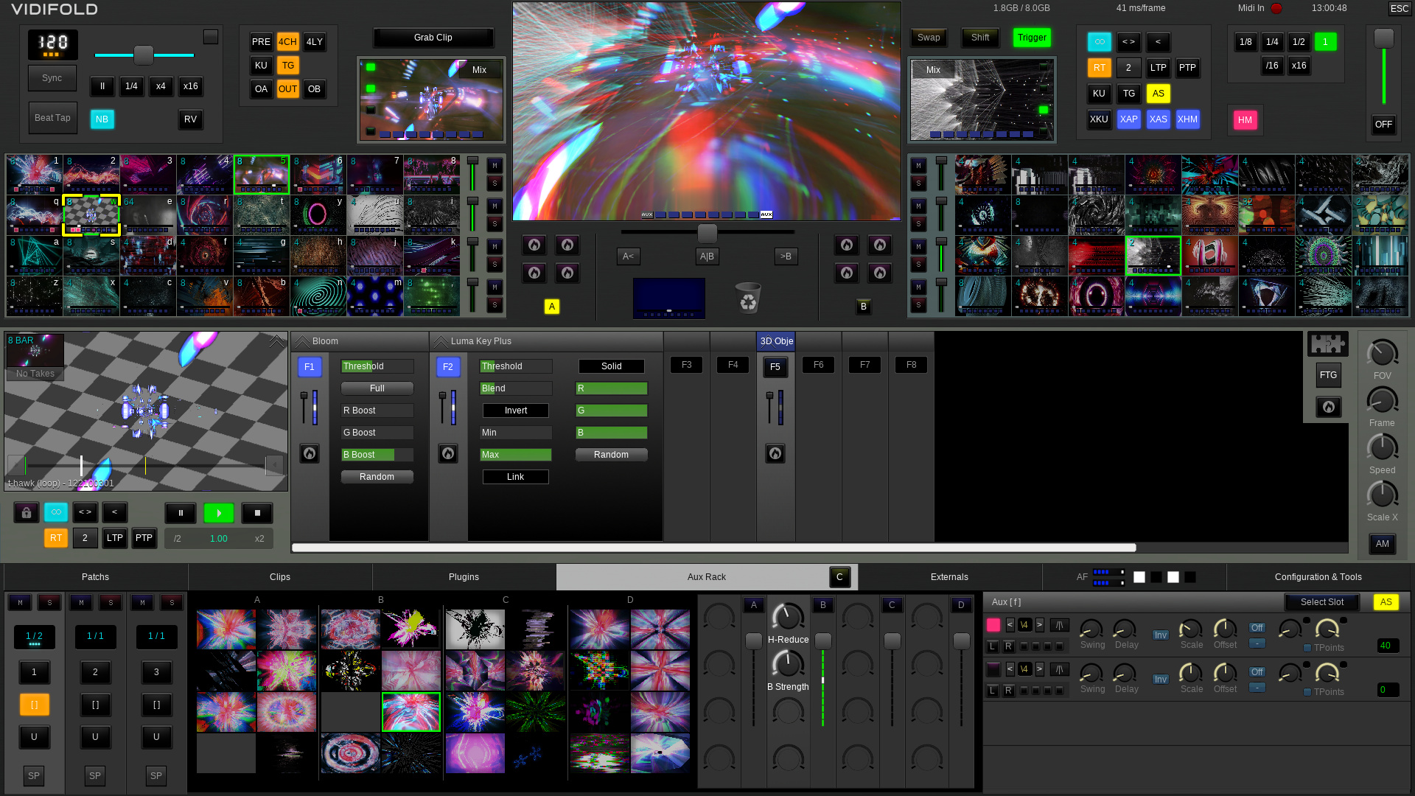Enable TPoints checkbox in first Aux row
Viewport: 1415px width, 796px height.
[1307, 648]
